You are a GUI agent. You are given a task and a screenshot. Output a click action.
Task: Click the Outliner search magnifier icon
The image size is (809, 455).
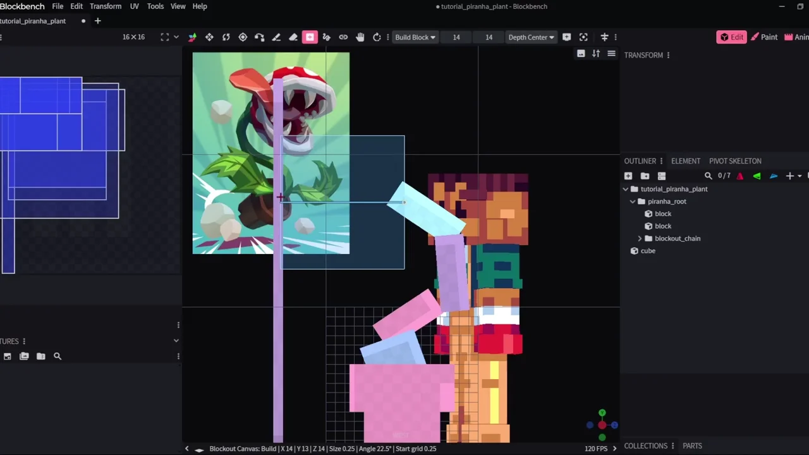coord(709,176)
